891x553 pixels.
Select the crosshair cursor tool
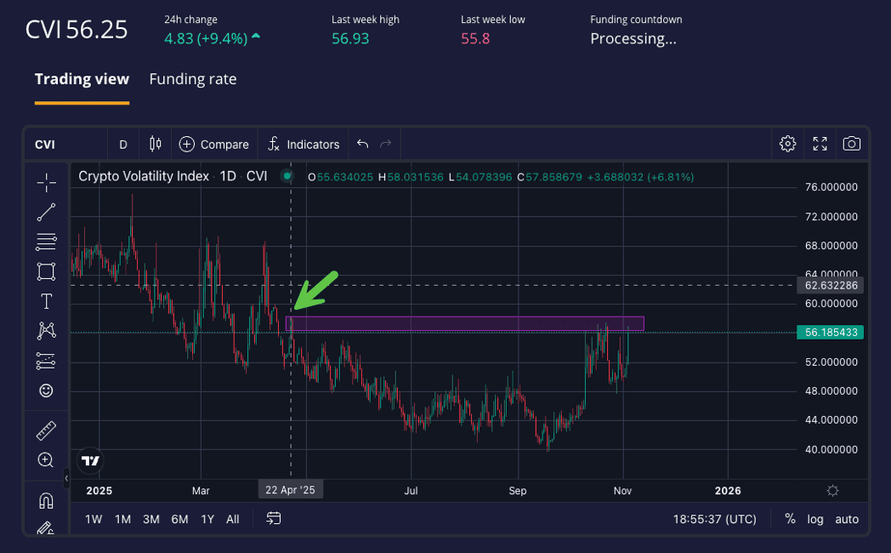pyautogui.click(x=46, y=182)
